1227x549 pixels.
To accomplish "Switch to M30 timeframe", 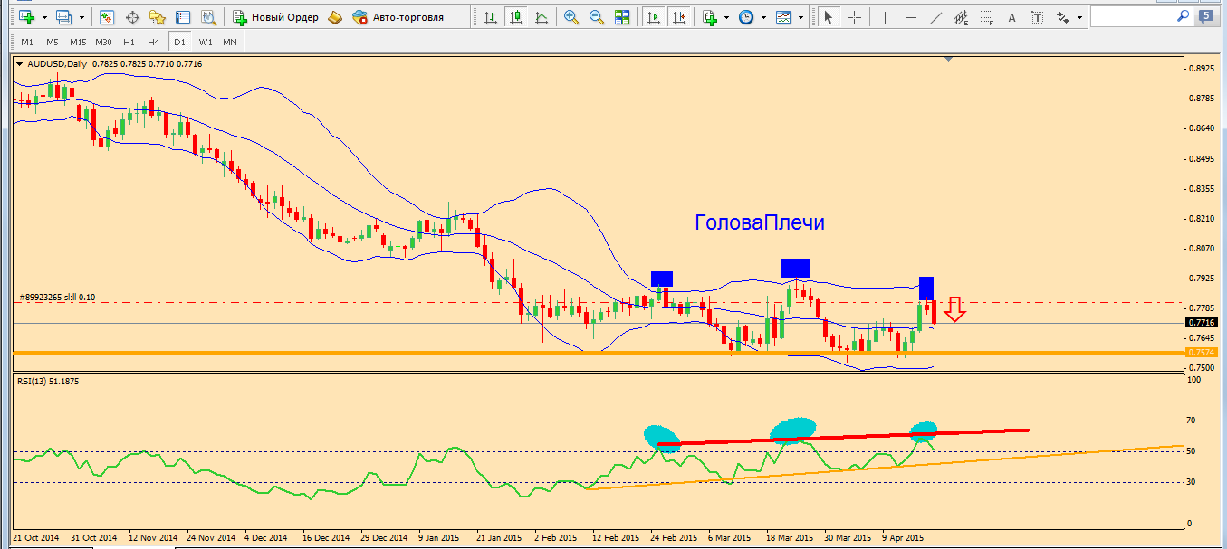I will [103, 42].
